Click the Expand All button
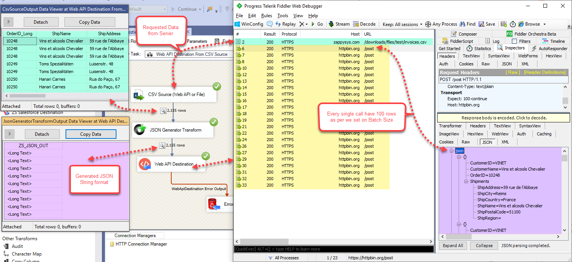572x262 pixels. point(453,246)
